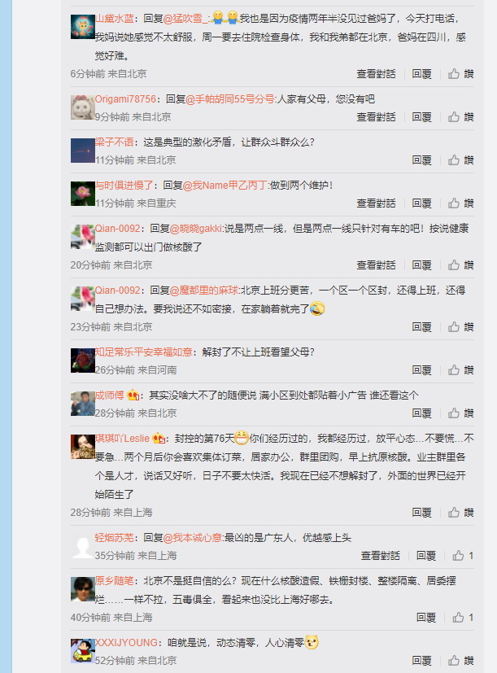Like the comment by 山黛水蓝

(x=460, y=74)
